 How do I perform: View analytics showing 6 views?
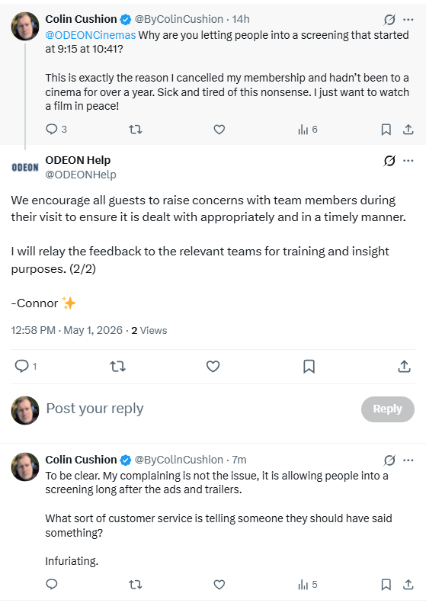(x=308, y=130)
